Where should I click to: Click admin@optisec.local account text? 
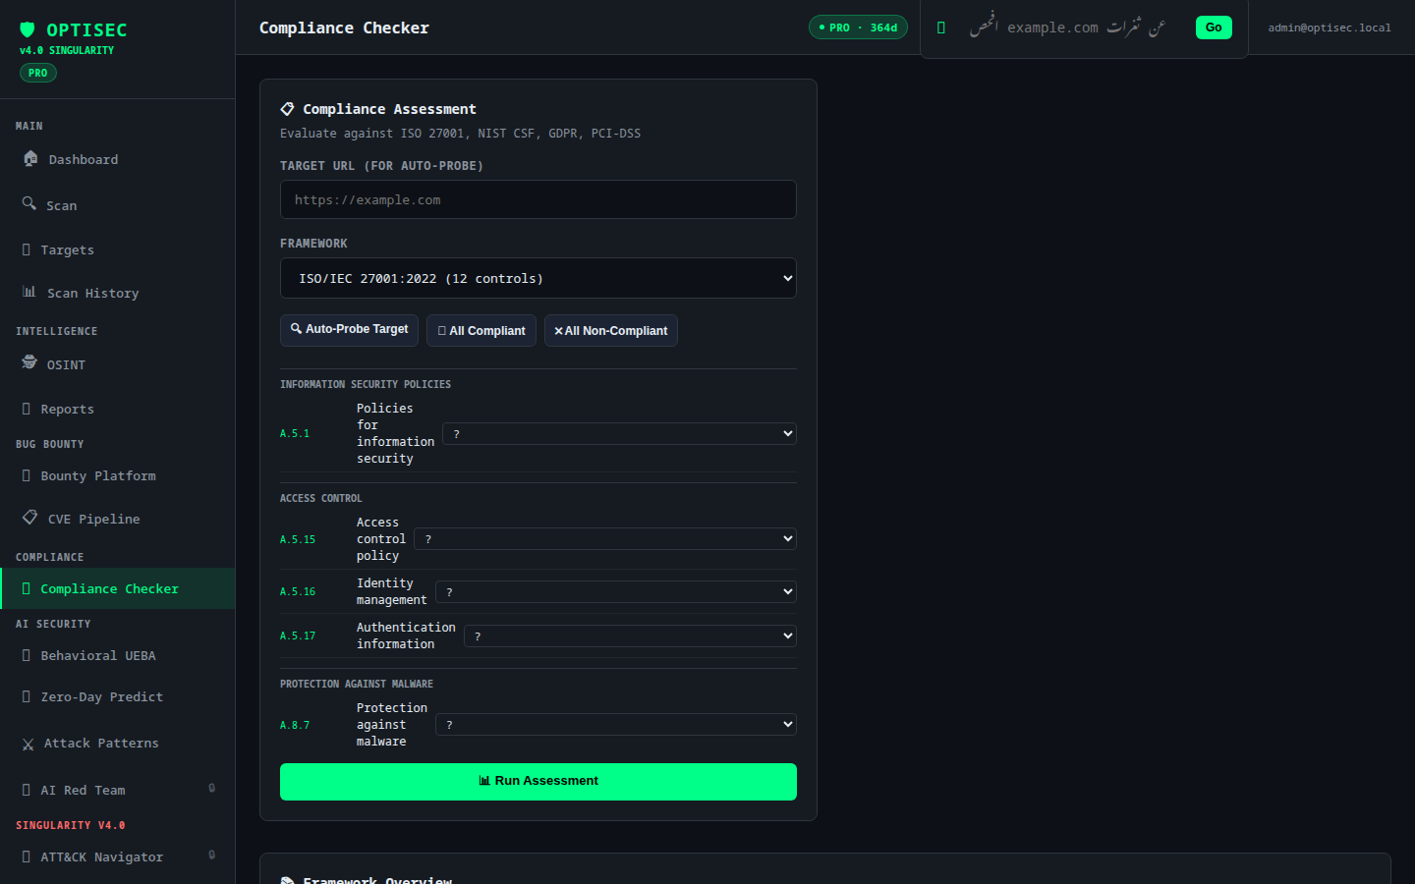pos(1330,28)
